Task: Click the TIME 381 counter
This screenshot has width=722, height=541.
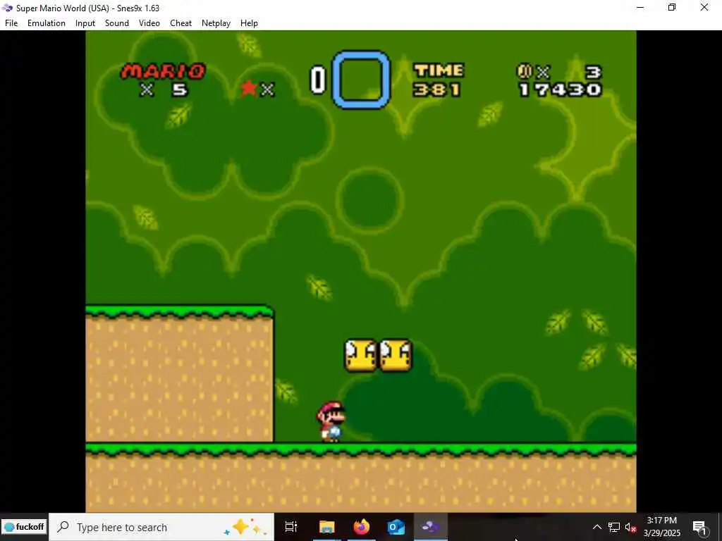Action: [439, 80]
